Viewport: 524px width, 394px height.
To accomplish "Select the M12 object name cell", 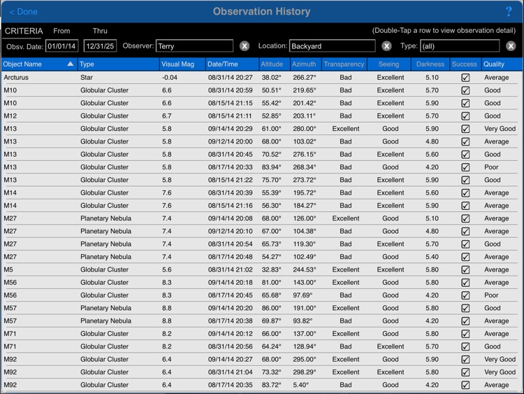I will point(10,116).
